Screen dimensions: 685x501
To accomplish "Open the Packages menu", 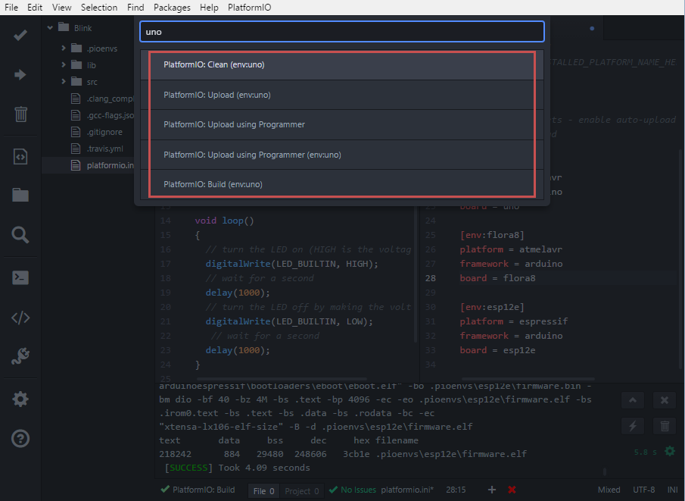I will [x=172, y=8].
